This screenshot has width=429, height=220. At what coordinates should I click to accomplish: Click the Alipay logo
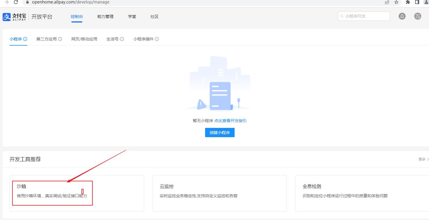[x=14, y=17]
